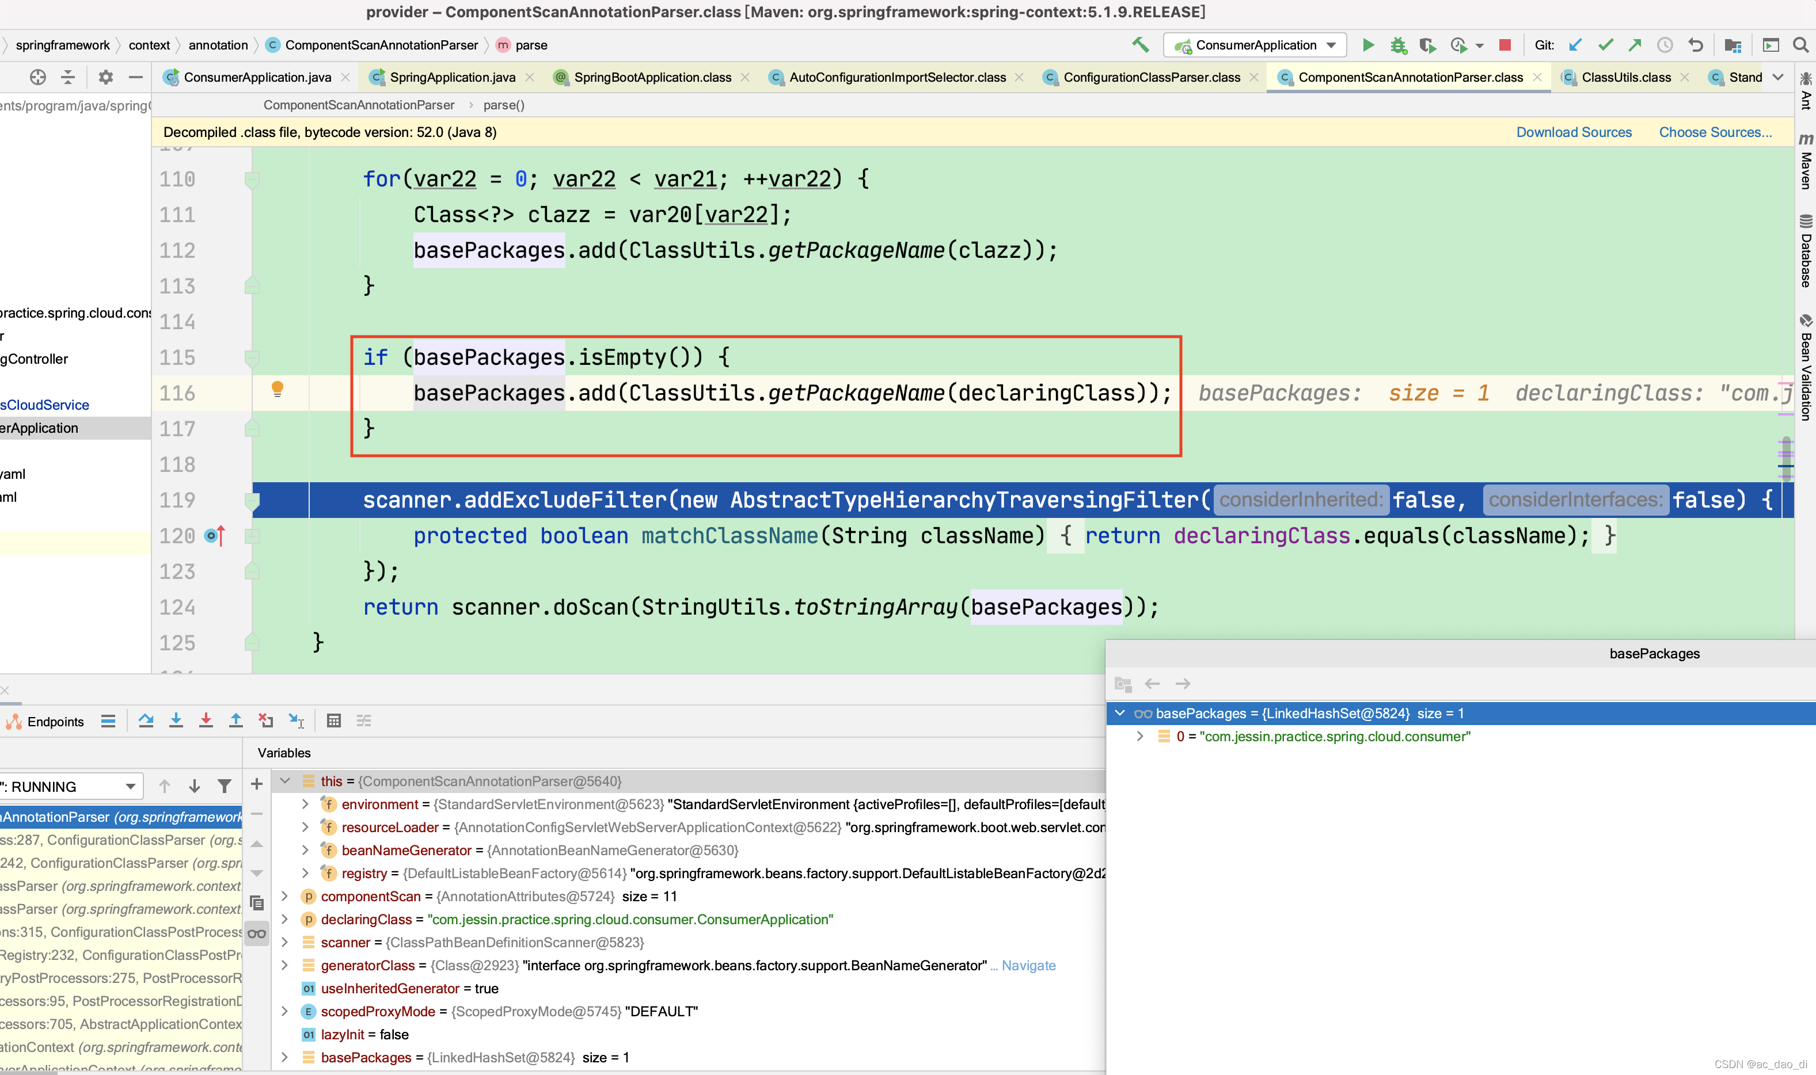Close the ComponentScanAnnotationParser.class tab
Screen dimensions: 1816x1075
pos(1537,78)
